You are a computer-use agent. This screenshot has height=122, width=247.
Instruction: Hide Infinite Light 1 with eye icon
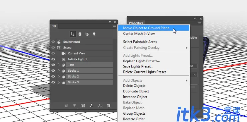coord(53,59)
